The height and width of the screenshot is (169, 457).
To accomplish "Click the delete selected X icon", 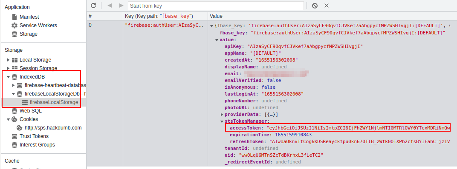I will click(x=327, y=6).
